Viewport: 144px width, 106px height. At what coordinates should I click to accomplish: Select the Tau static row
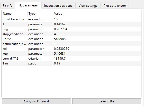[71, 63]
